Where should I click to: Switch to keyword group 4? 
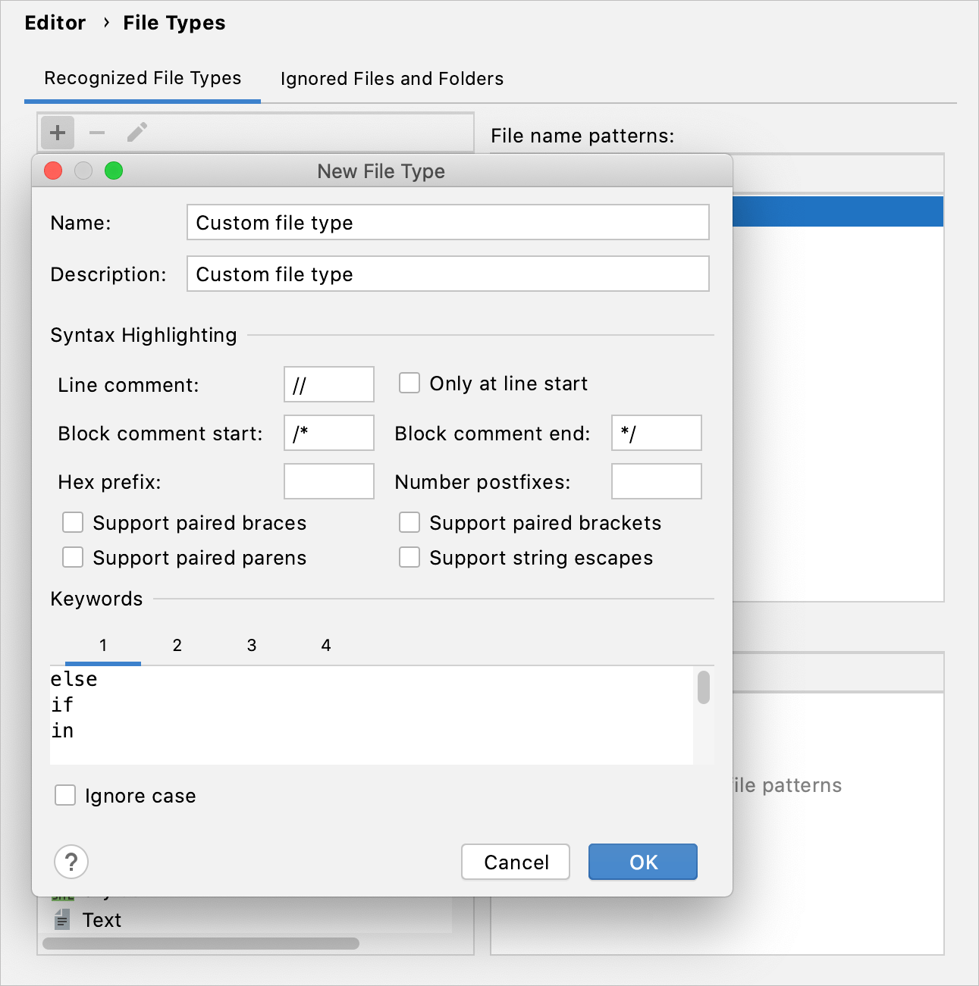325,645
